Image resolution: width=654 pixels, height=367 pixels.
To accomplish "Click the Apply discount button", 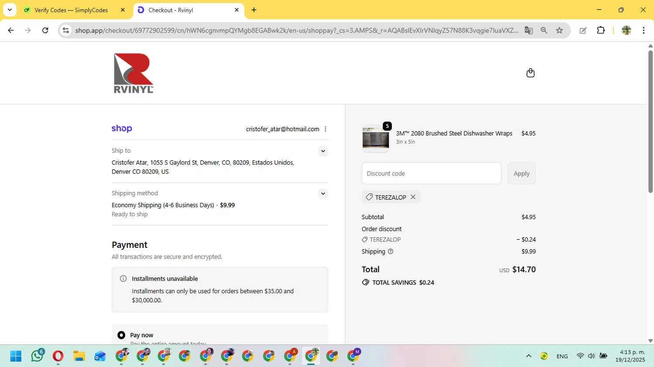I will click(521, 173).
